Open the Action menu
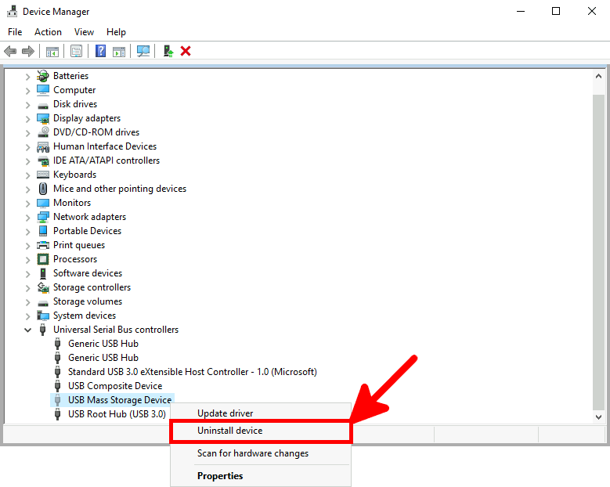The image size is (610, 487). pyautogui.click(x=48, y=32)
